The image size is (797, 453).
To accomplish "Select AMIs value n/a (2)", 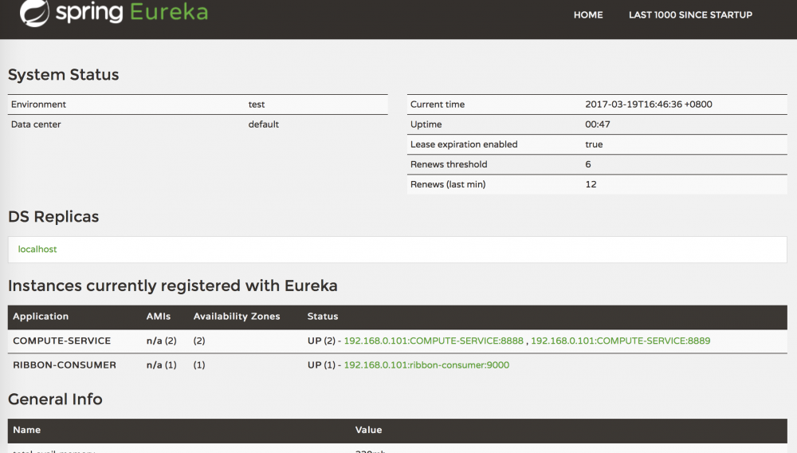I will pyautogui.click(x=162, y=341).
